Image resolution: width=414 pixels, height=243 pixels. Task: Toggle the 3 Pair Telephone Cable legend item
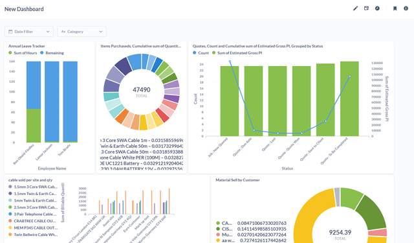click(33, 214)
